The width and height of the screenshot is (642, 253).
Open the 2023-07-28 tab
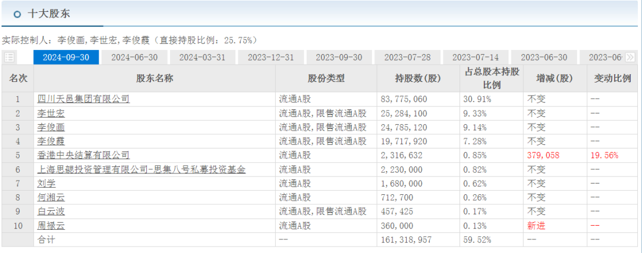tap(407, 58)
